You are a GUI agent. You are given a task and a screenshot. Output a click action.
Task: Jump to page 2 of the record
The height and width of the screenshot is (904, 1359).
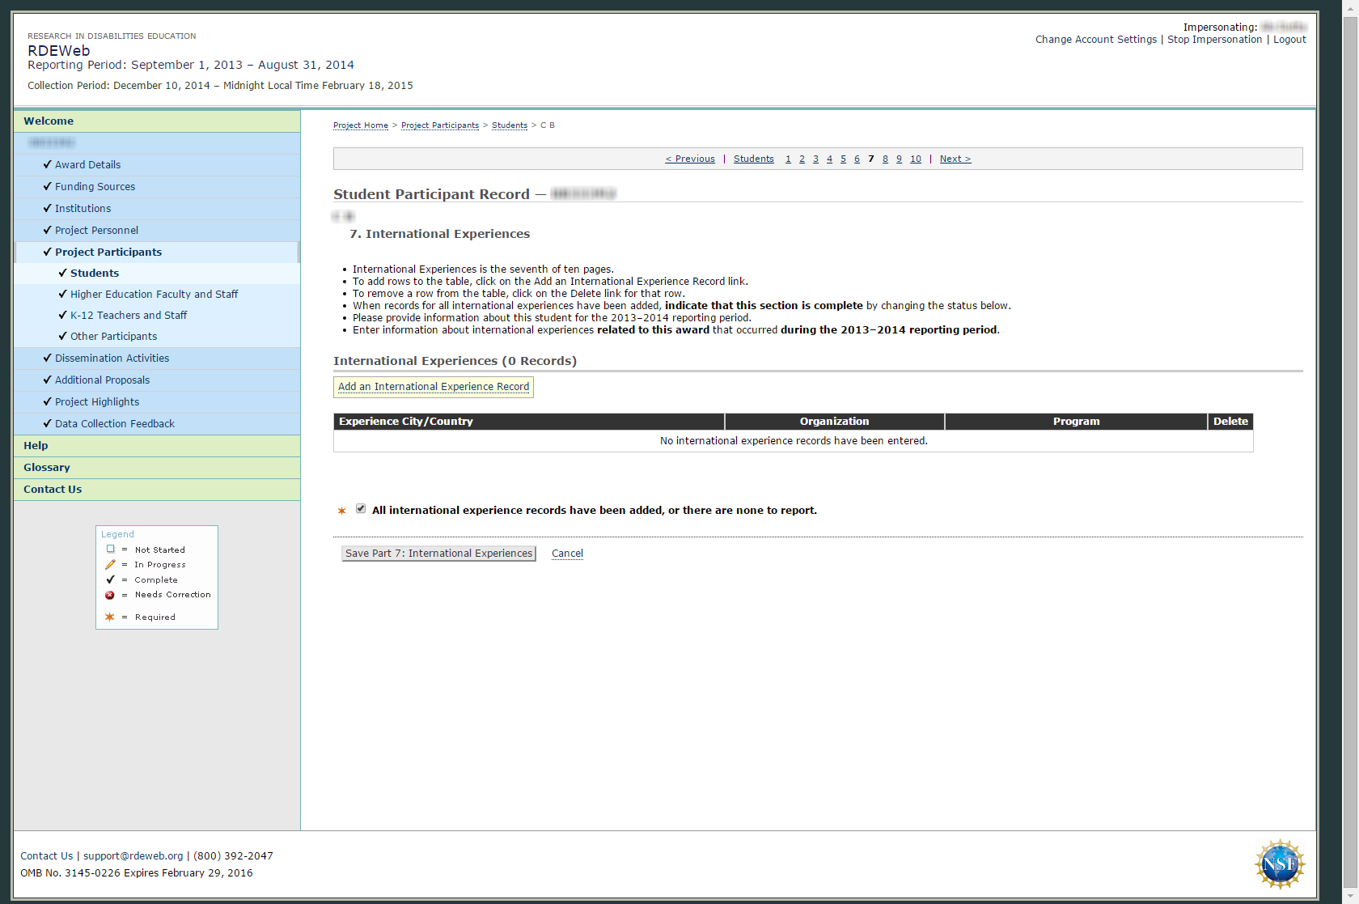pos(802,159)
